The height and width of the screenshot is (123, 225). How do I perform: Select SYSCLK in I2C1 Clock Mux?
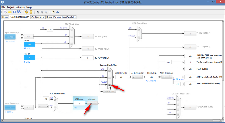tap(139, 37)
